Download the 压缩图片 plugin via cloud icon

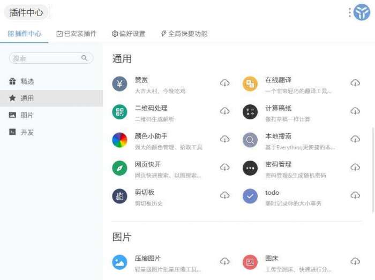click(x=225, y=261)
